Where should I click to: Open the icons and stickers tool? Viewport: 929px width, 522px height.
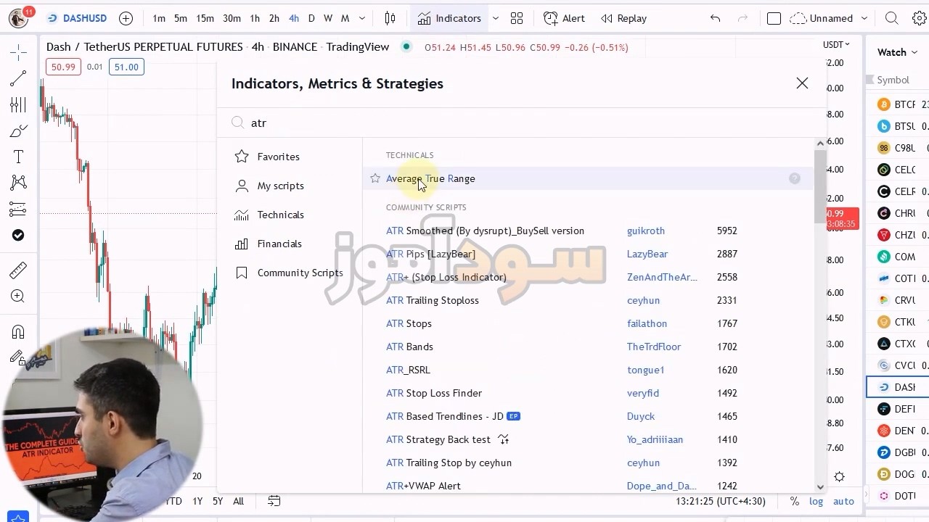pos(18,235)
